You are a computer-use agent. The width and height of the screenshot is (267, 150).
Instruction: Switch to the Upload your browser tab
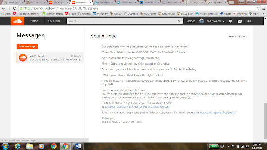(58, 2)
